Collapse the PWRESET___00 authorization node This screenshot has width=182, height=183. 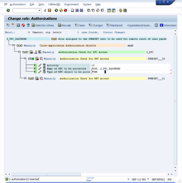(x=25, y=59)
